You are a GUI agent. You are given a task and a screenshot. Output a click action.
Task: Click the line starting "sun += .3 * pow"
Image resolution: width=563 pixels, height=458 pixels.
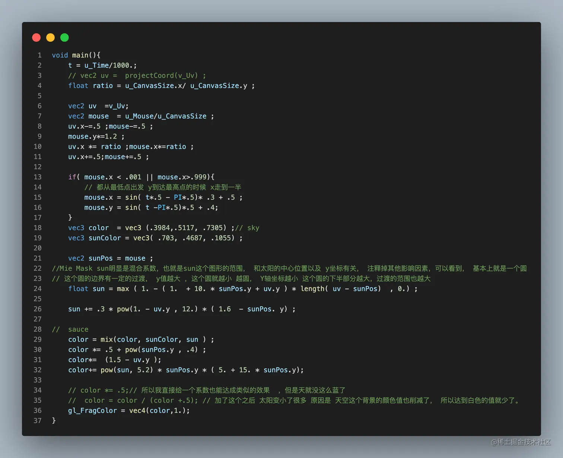point(182,309)
